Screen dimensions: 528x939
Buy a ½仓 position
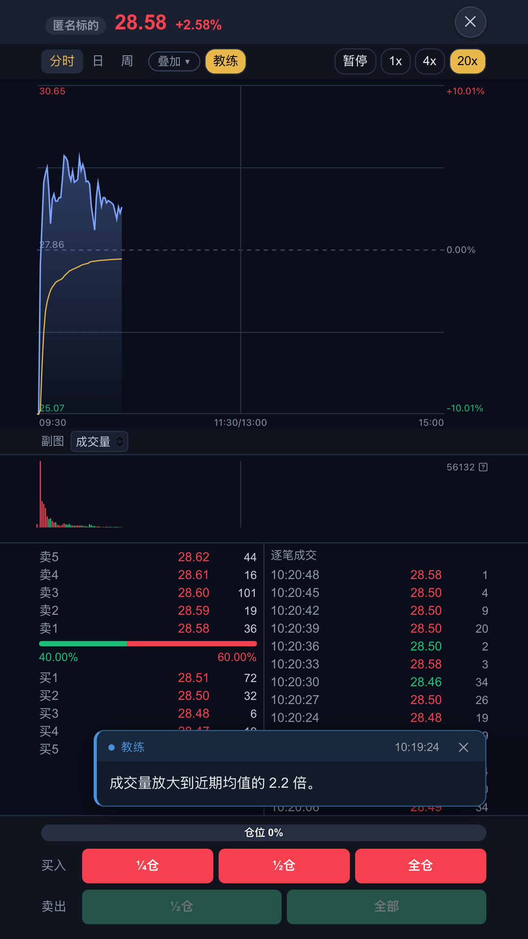click(x=284, y=866)
